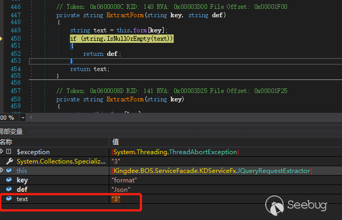Select the 'text' variable name
The image size is (342, 220).
[22, 199]
